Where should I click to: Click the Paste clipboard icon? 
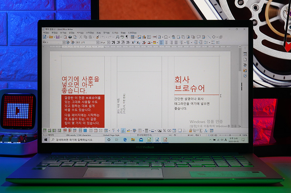point(90,37)
